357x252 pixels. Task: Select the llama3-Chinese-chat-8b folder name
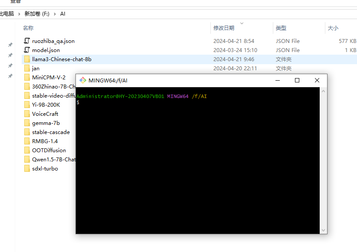62,59
